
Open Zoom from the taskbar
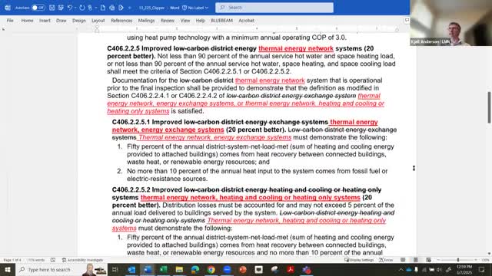pos(227,269)
